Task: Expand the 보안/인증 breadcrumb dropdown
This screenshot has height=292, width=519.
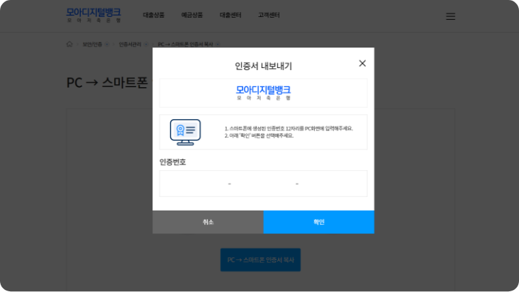Action: [x=107, y=45]
